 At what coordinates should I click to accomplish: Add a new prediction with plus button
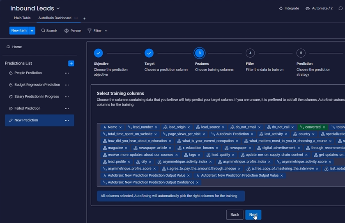tap(71, 63)
